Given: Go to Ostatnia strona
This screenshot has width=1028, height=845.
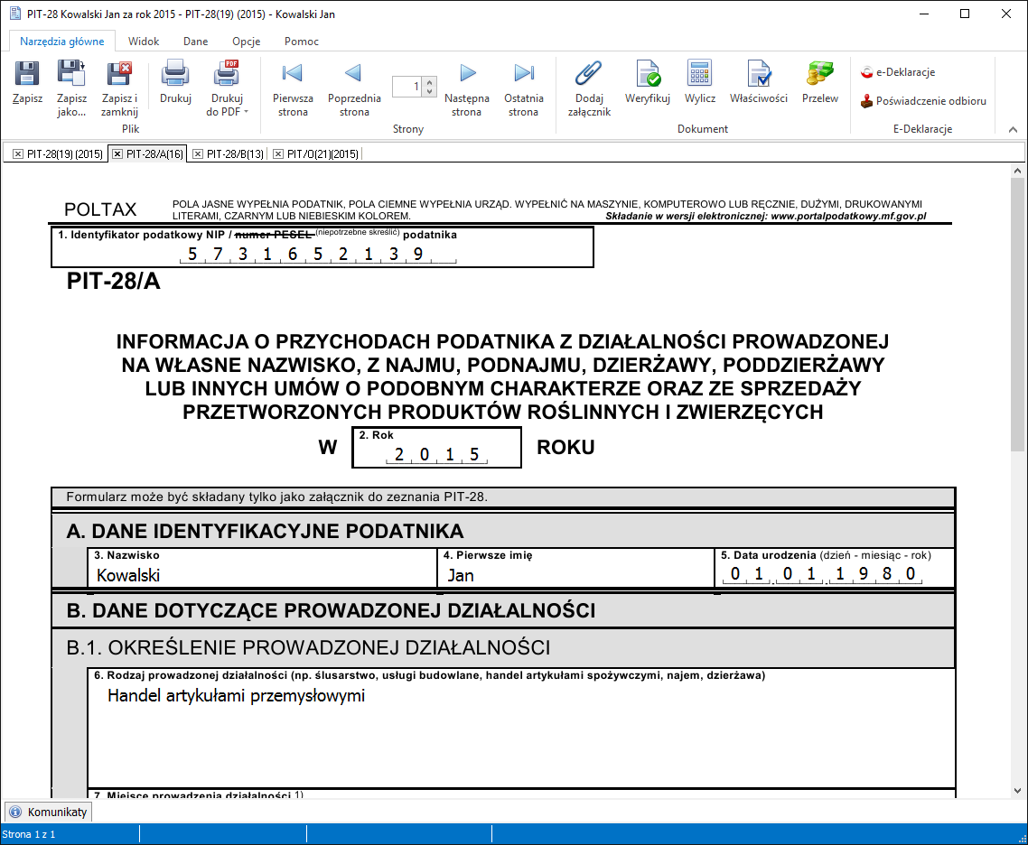Looking at the screenshot, I should (523, 88).
